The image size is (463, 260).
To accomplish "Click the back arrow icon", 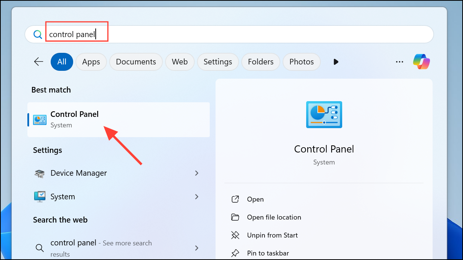I will [39, 62].
